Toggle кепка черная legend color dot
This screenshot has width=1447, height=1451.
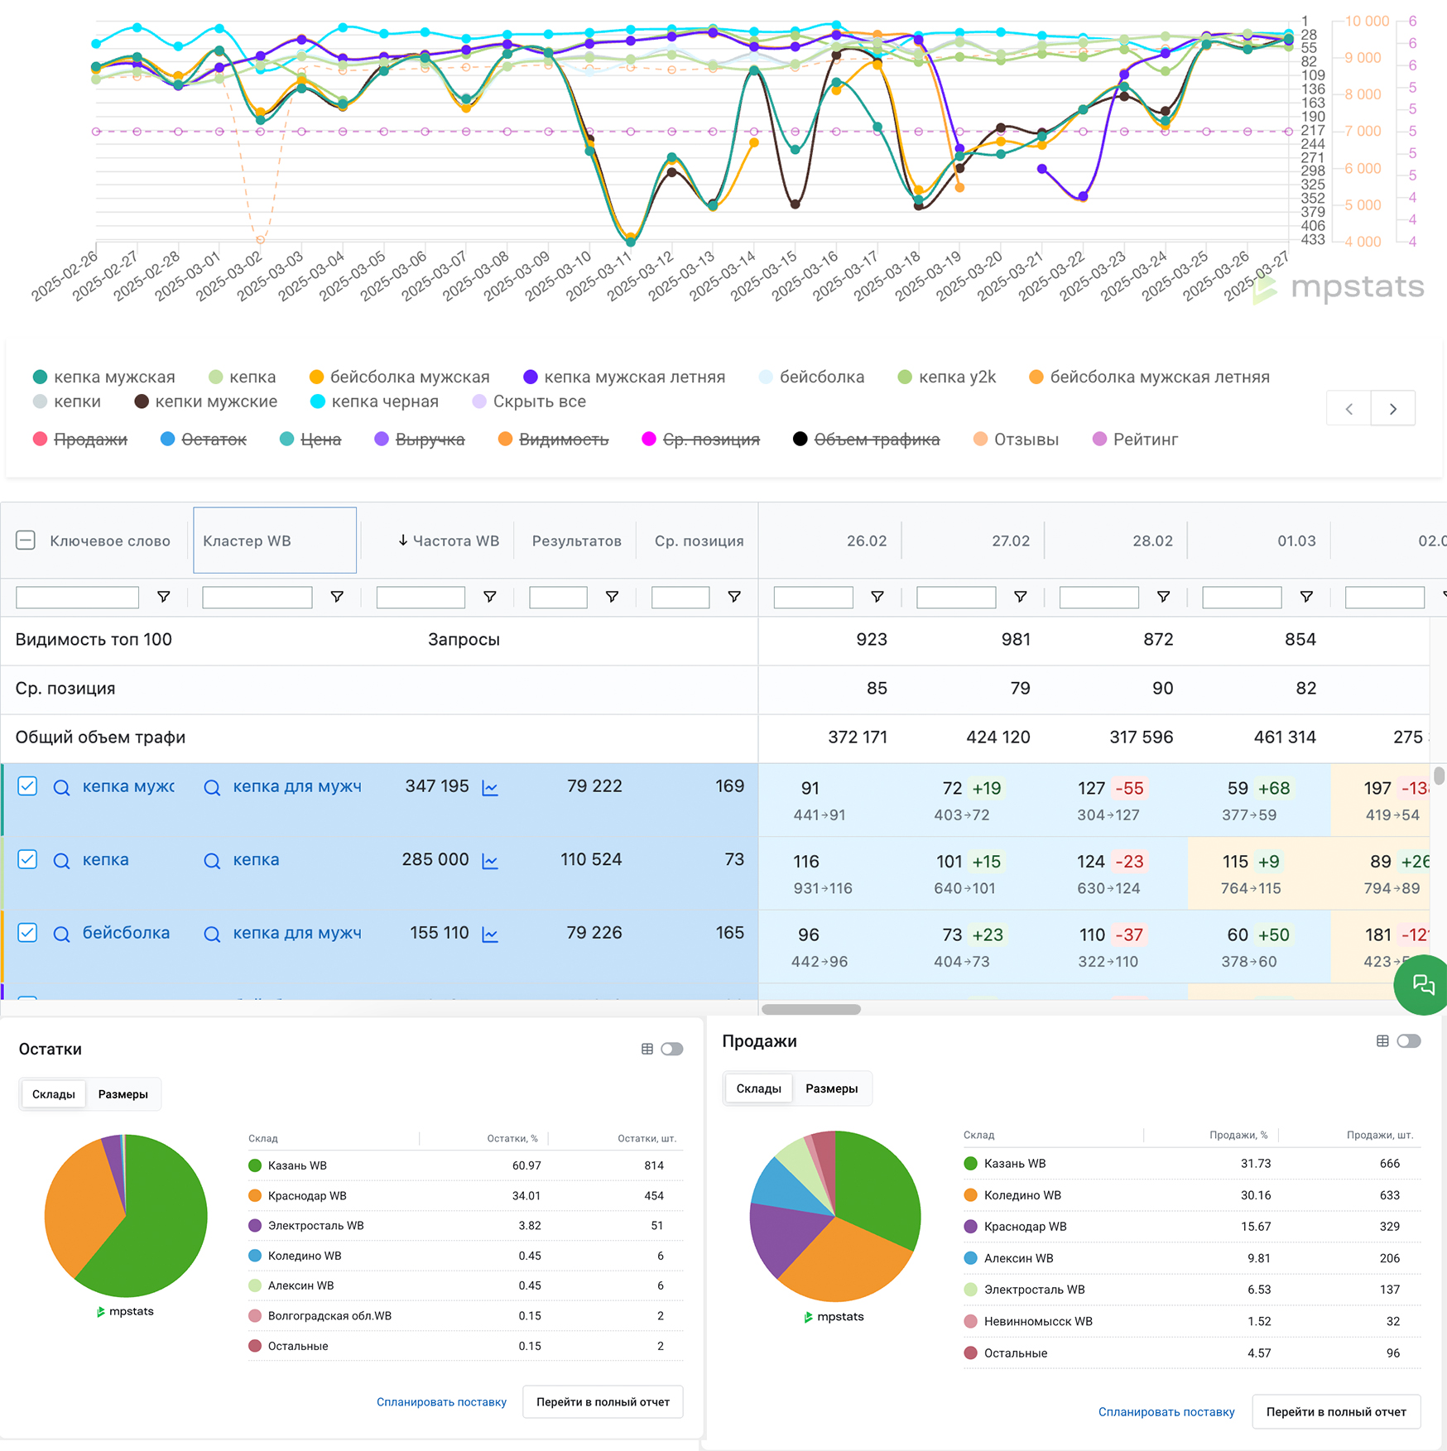click(x=317, y=401)
